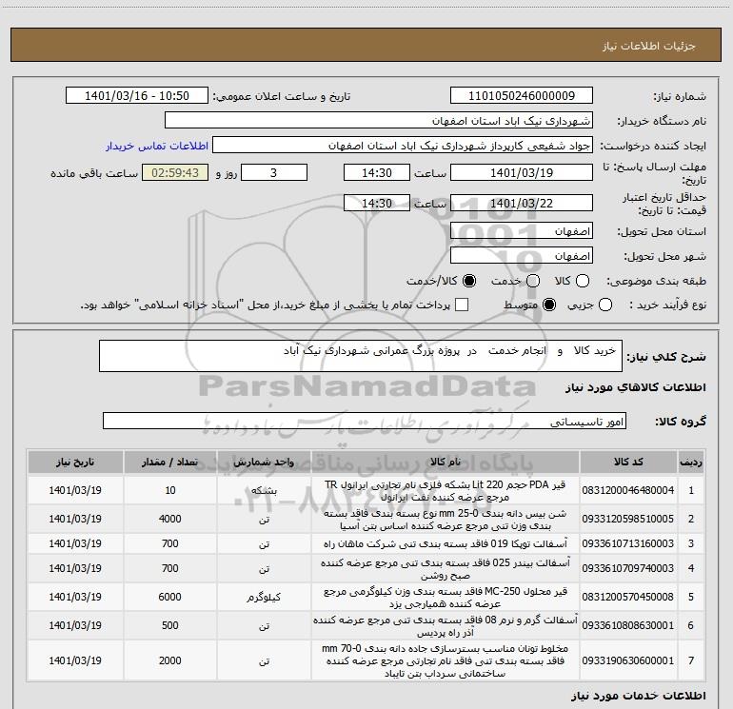Choose the جزیی purchase type
The image size is (733, 709).
coord(604,305)
